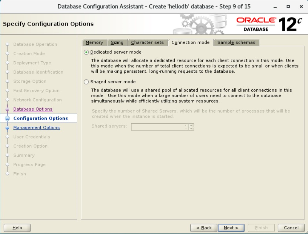Maximize the Database Configuration Assistant window

(x=288, y=7)
